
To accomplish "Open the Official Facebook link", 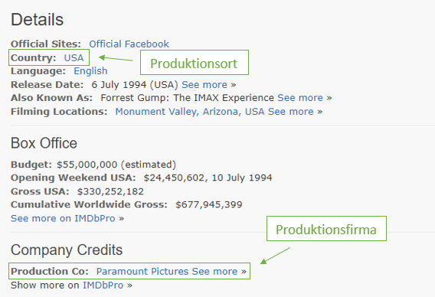I will (x=129, y=44).
